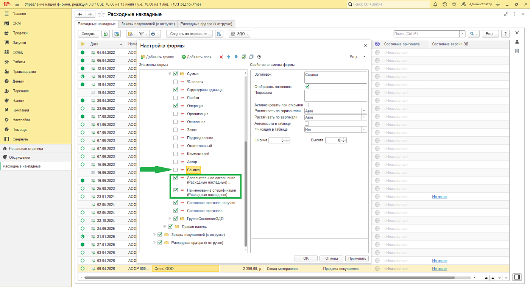Open the 1C logo menu
530x287 pixels.
click(7, 4)
